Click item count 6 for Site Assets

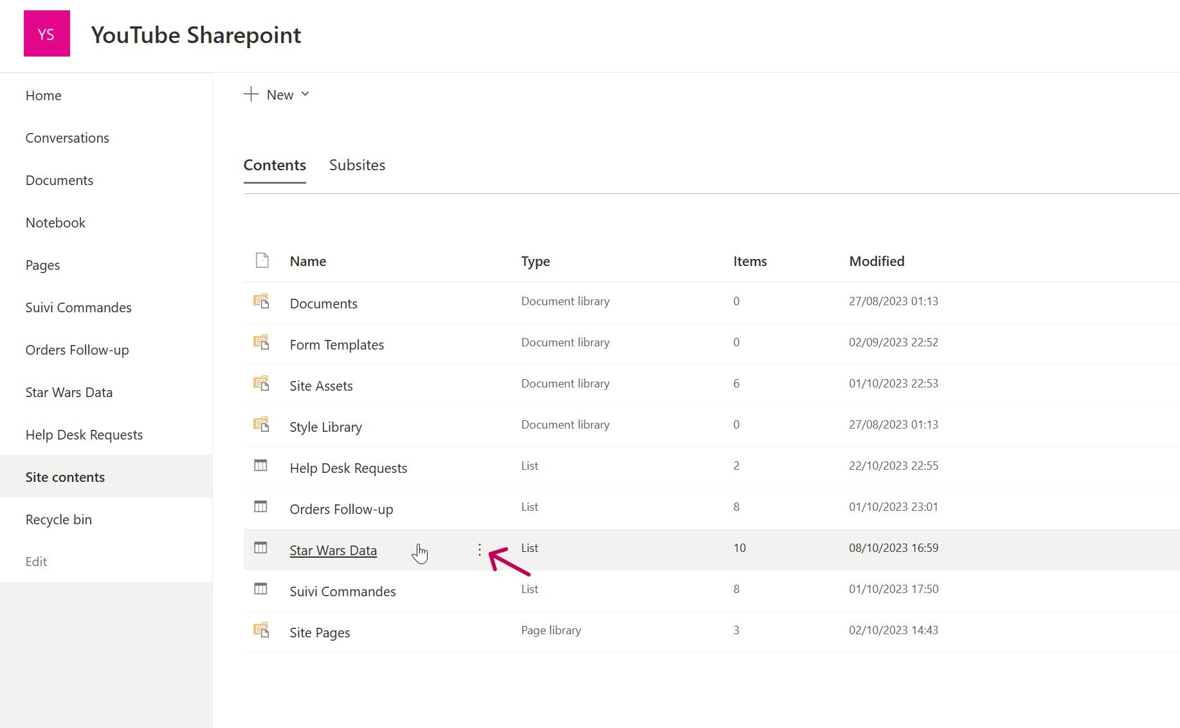click(x=736, y=384)
